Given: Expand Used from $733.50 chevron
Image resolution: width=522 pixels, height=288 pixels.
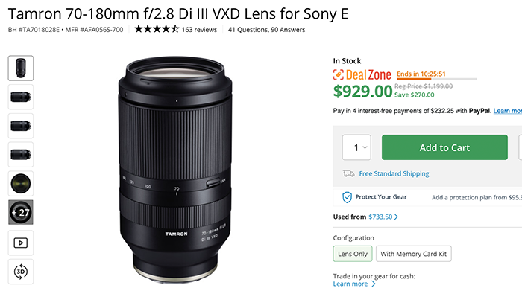Looking at the screenshot, I should (396, 217).
